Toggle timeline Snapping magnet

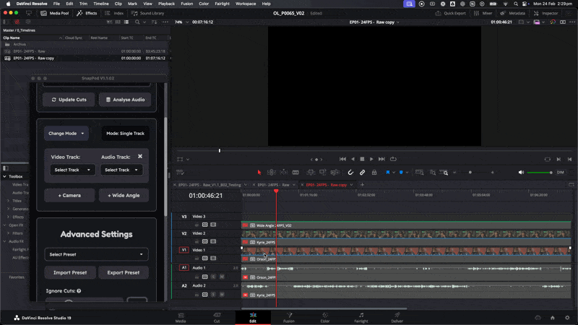coord(350,173)
